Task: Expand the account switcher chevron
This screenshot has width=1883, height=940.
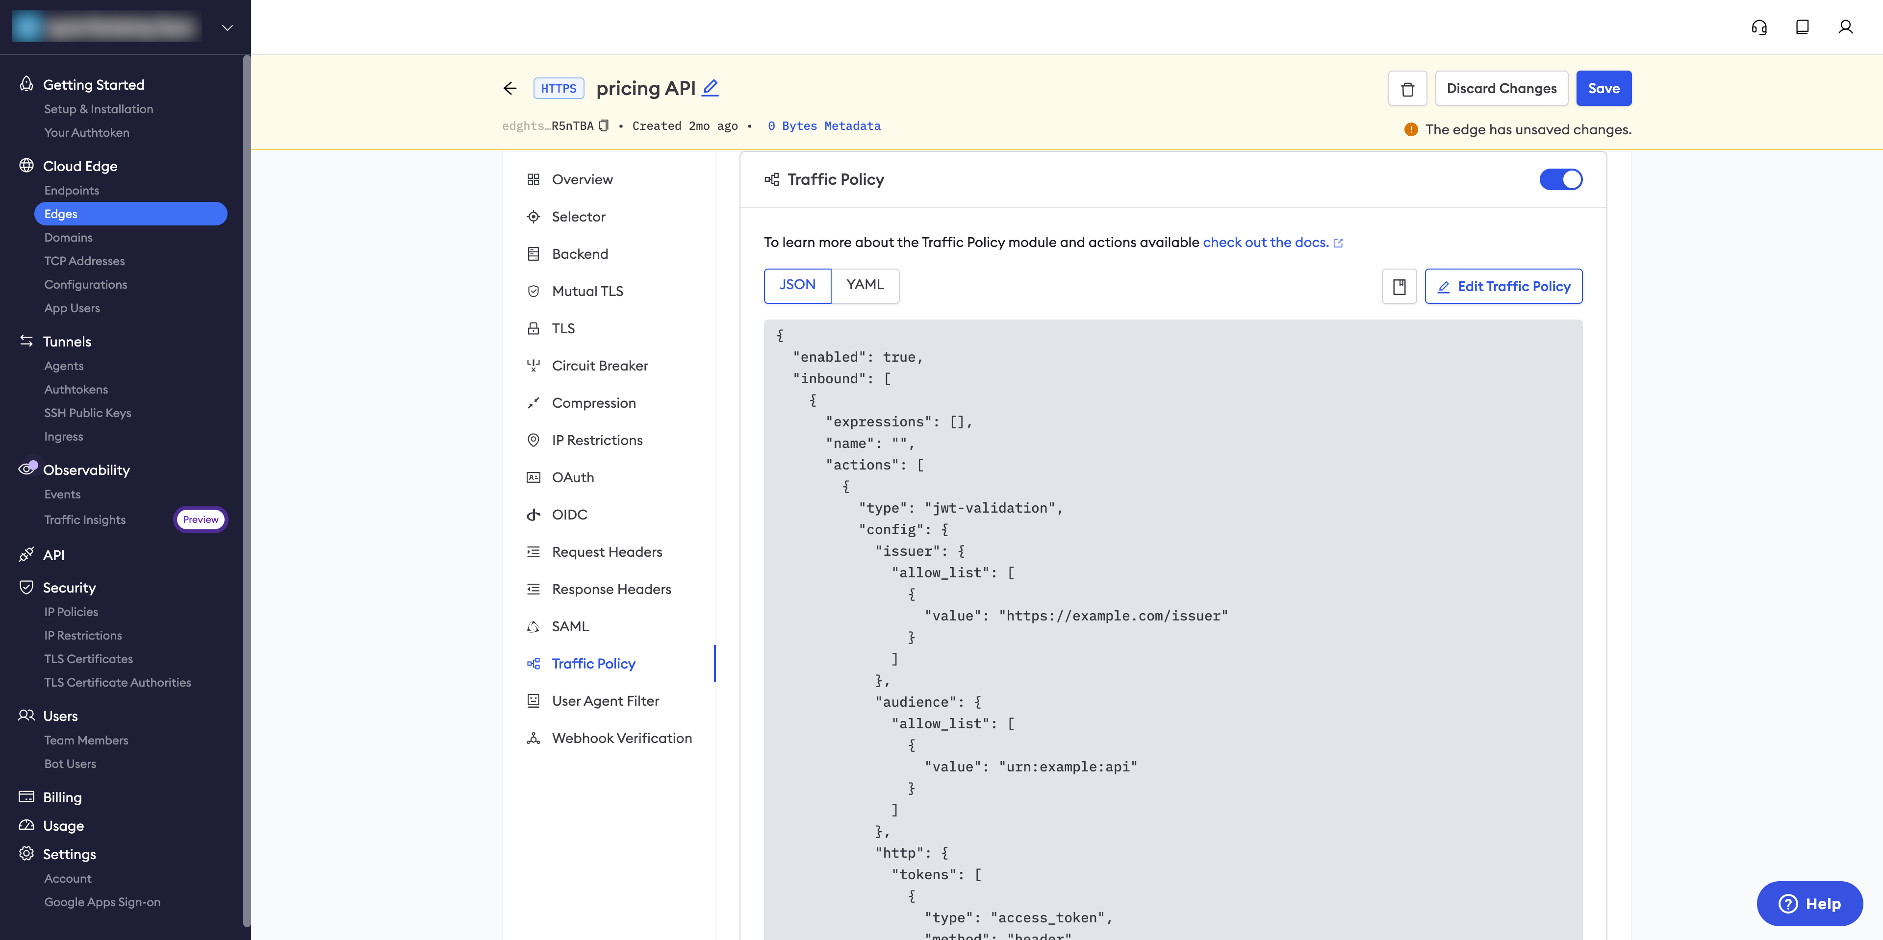Action: pyautogui.click(x=228, y=28)
